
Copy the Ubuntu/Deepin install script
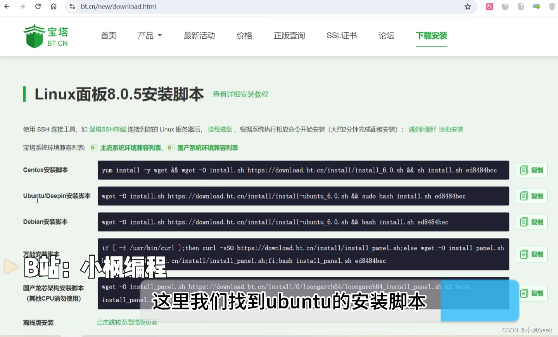tap(531, 196)
